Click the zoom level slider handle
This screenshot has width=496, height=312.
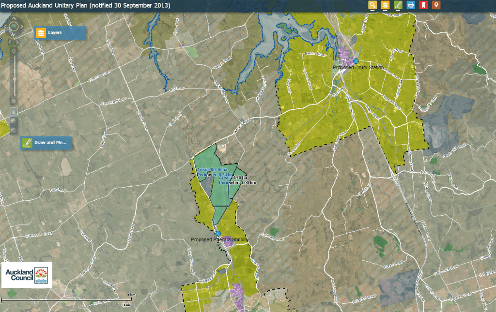pyautogui.click(x=15, y=79)
